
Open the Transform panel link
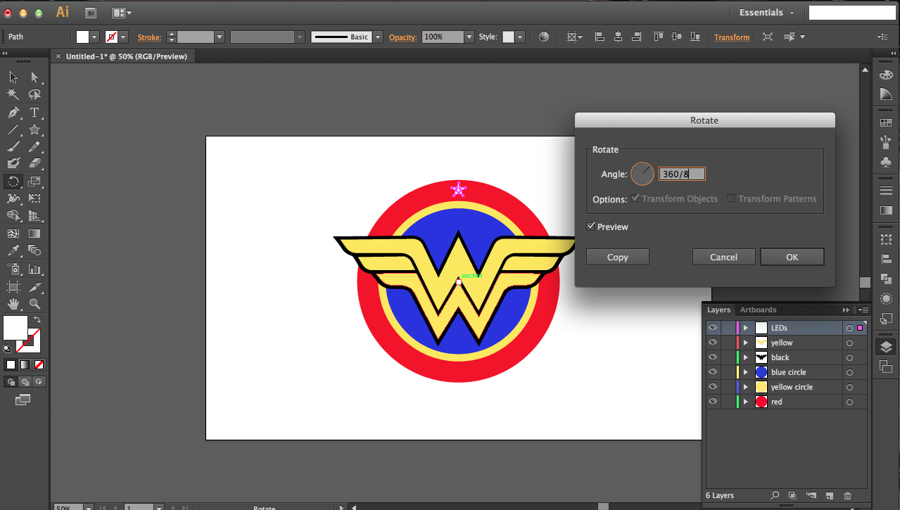(732, 37)
